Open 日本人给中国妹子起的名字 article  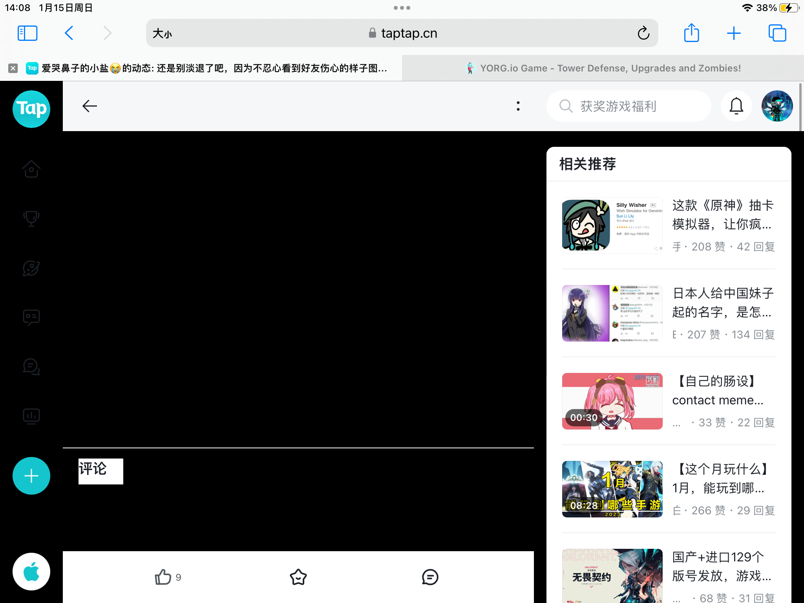(723, 303)
